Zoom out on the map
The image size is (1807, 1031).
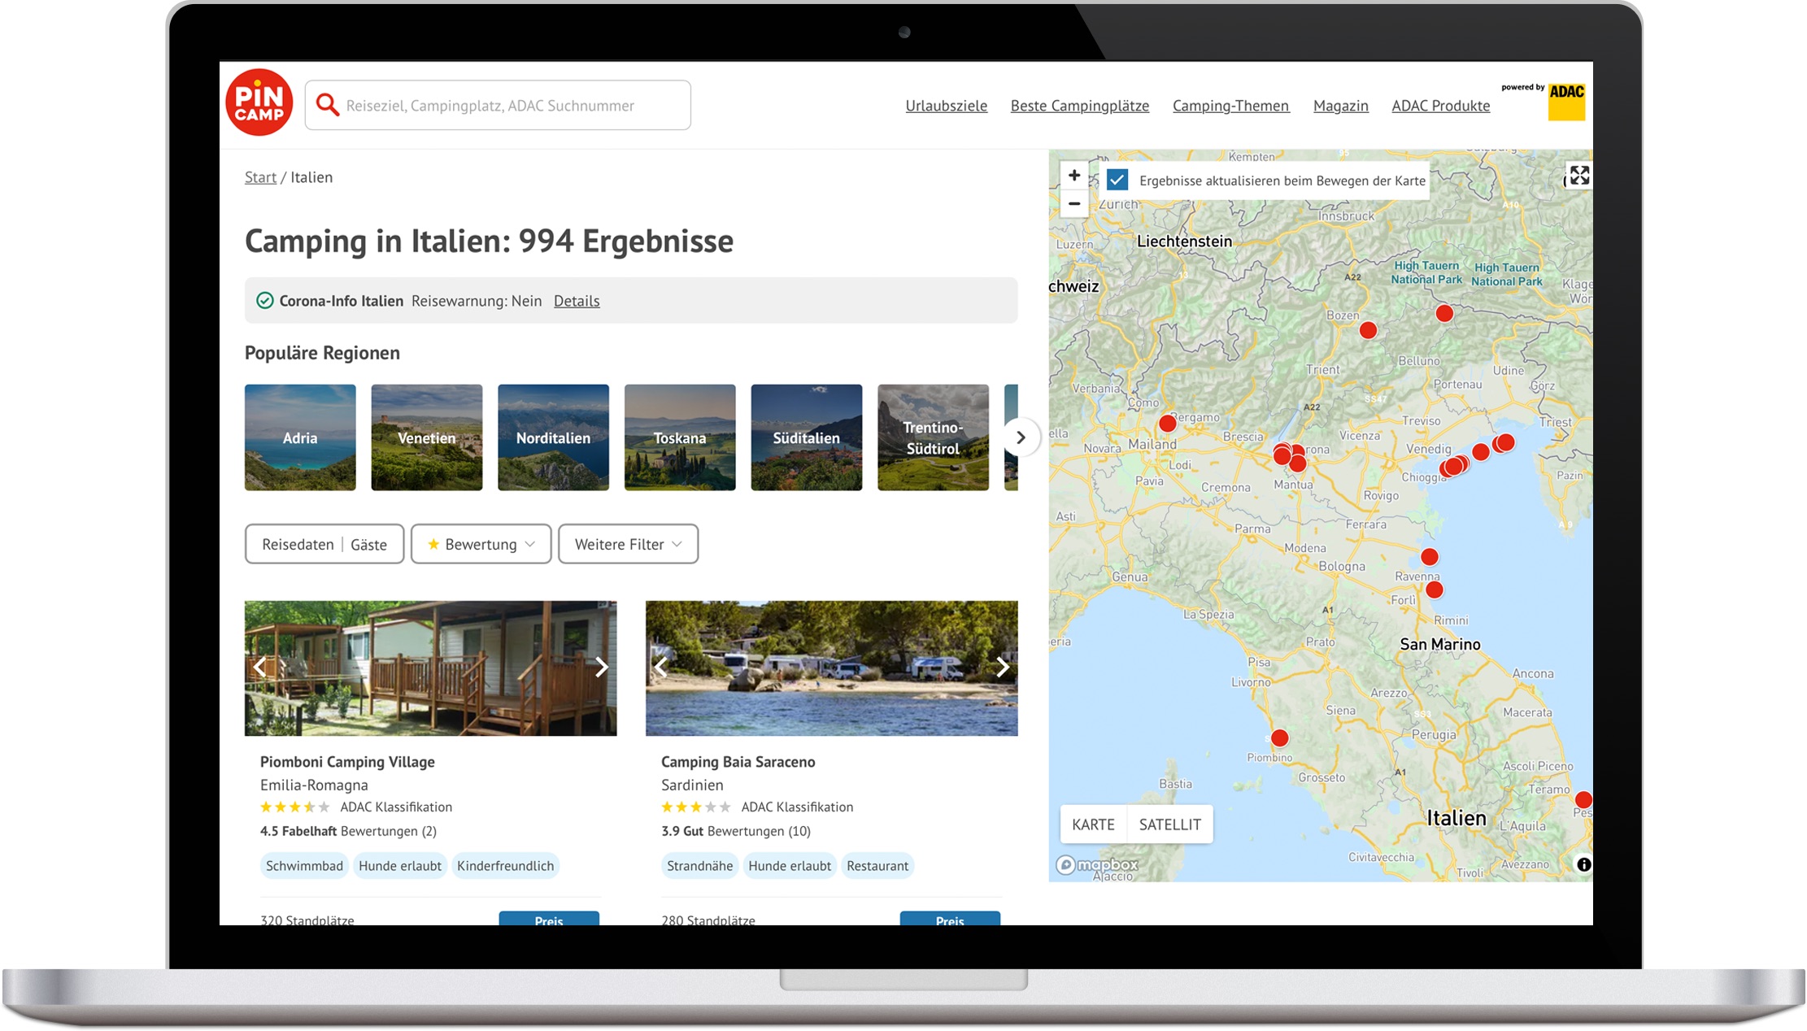1073,203
